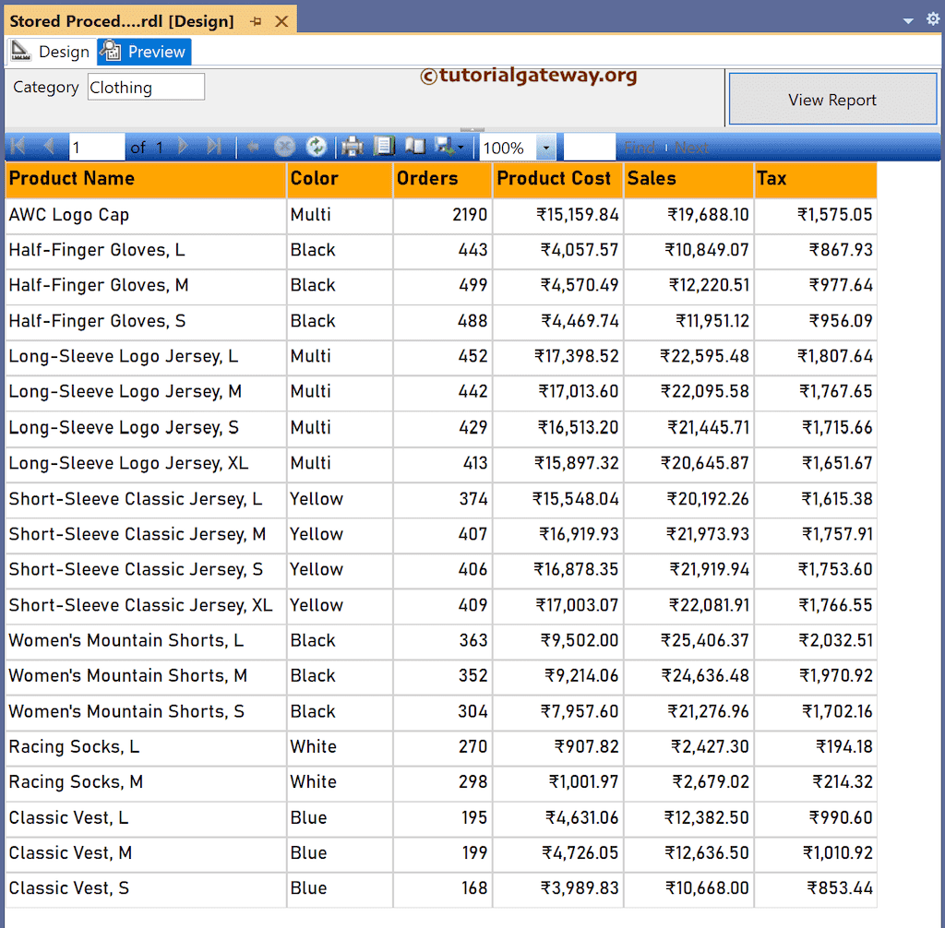The width and height of the screenshot is (945, 928).
Task: Click the tutorialgateway.org header text
Action: (x=529, y=77)
